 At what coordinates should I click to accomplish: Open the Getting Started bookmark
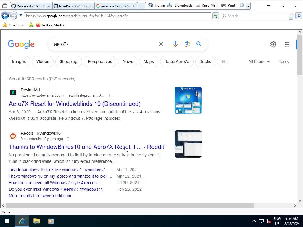(x=51, y=25)
